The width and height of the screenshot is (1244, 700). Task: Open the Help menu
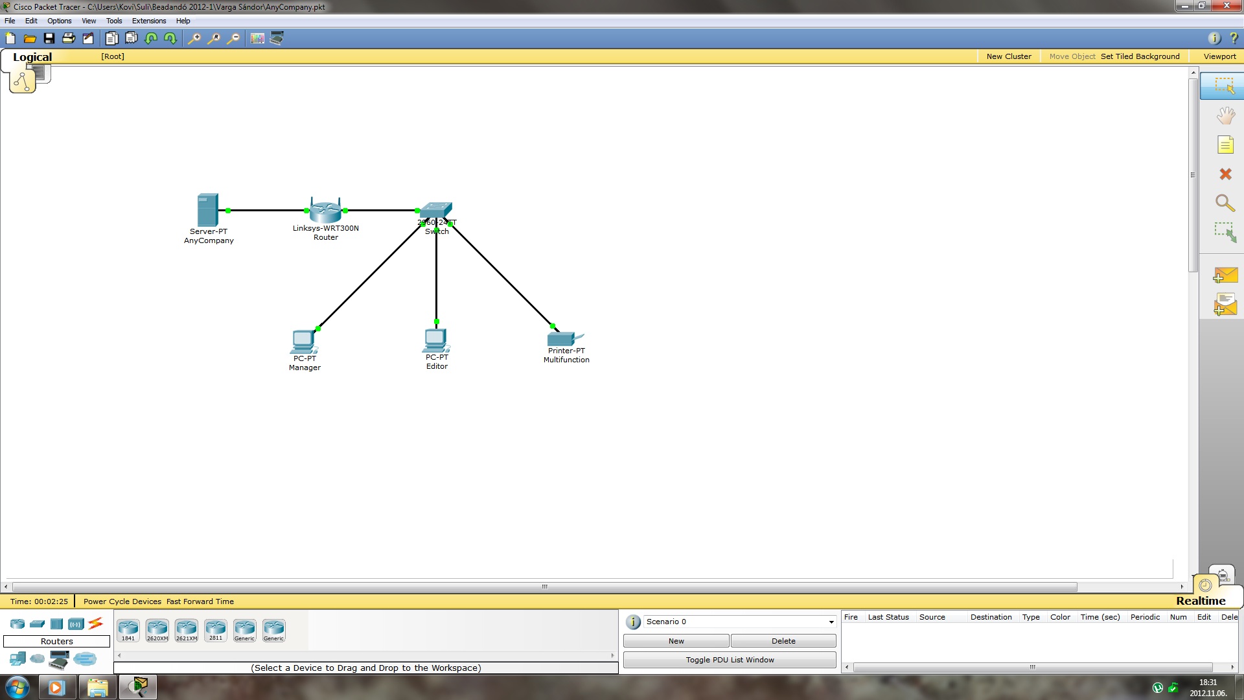(x=183, y=21)
